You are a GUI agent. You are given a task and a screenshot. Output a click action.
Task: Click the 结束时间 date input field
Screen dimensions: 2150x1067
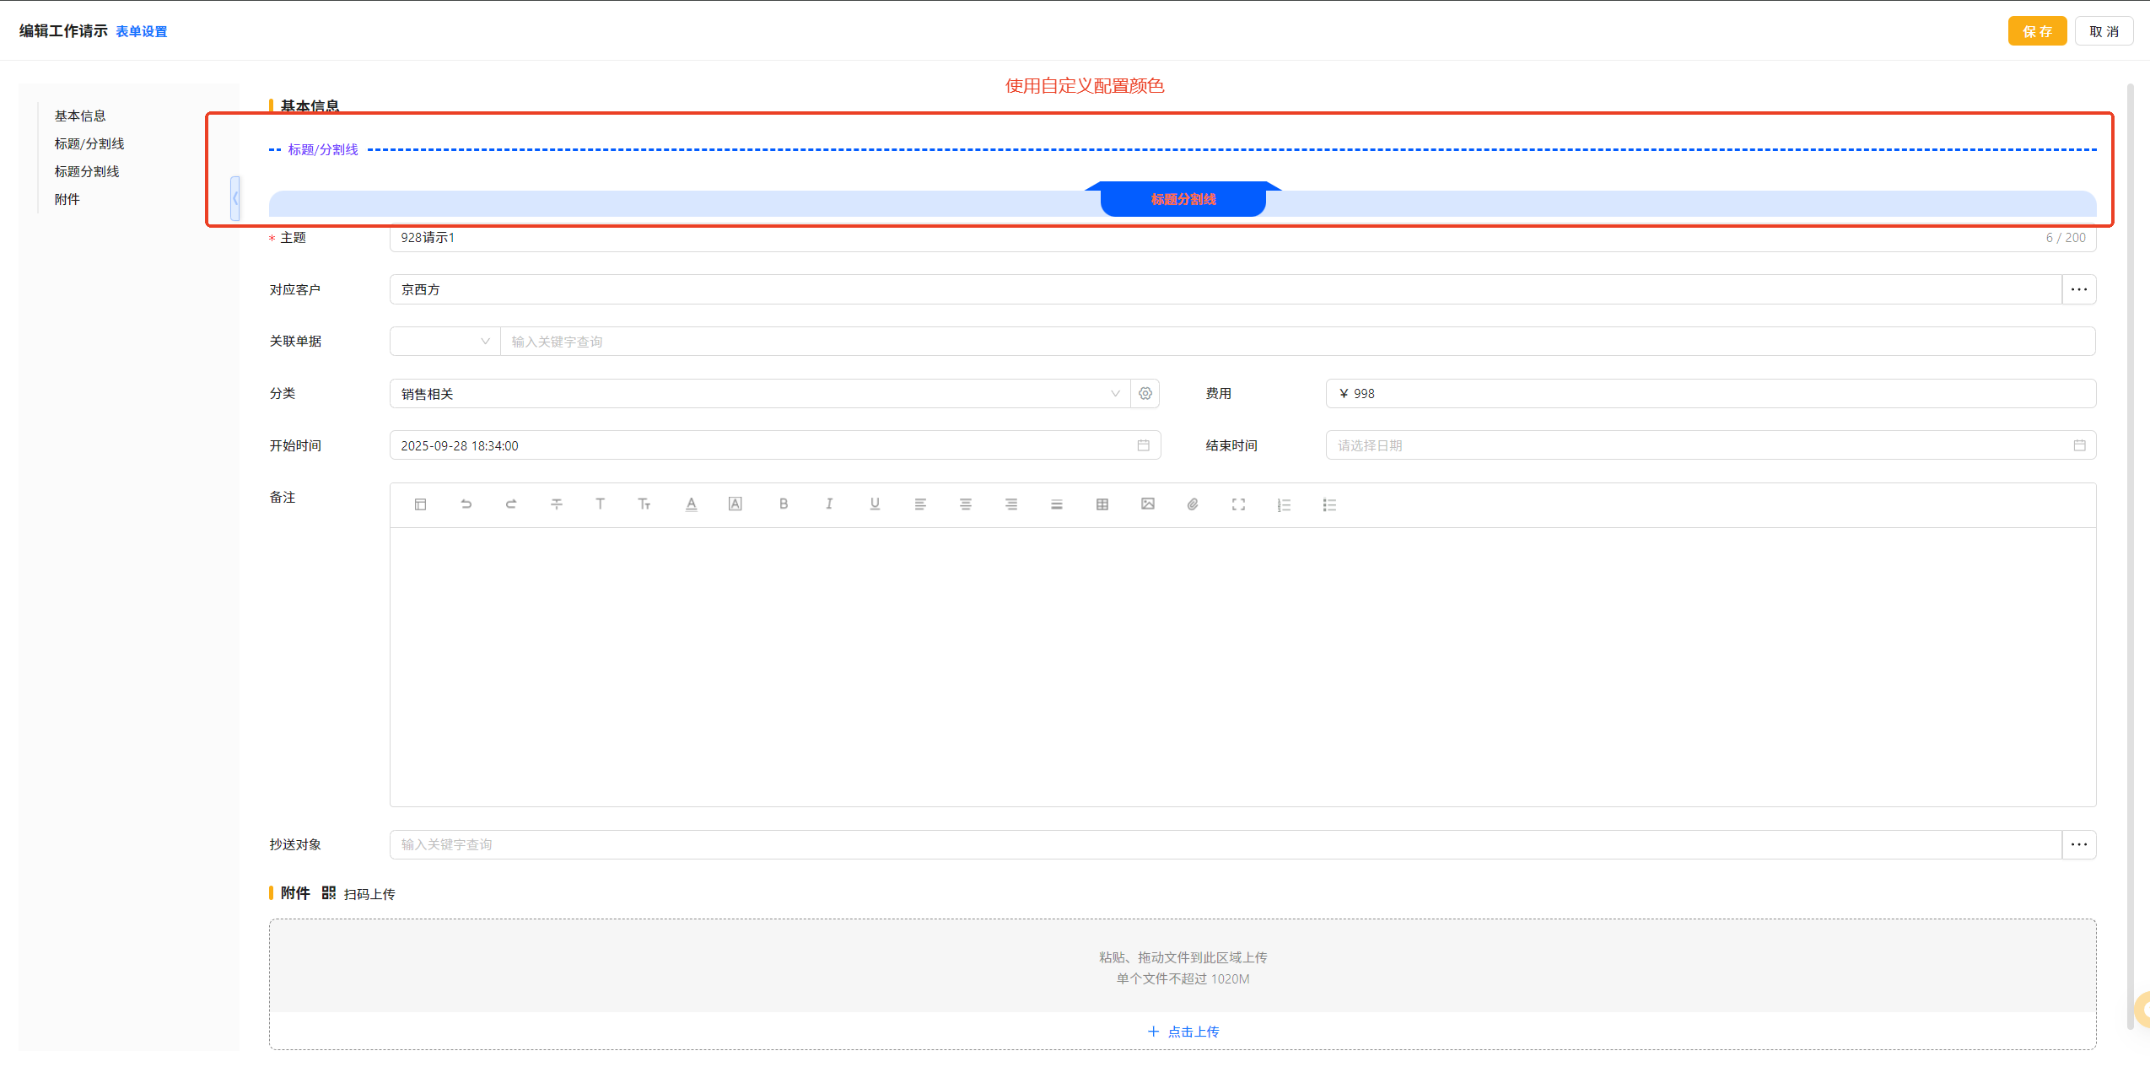click(x=1704, y=445)
